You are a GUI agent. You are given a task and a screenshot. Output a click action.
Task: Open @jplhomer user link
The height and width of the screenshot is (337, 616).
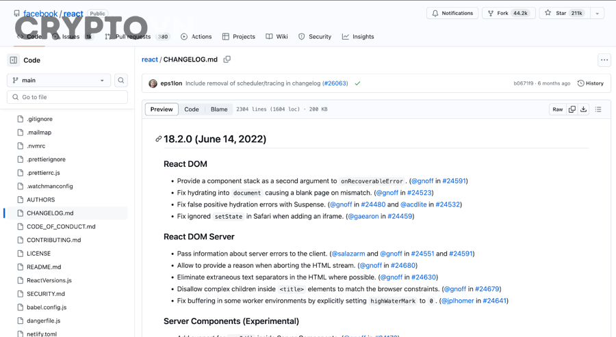pos(458,301)
